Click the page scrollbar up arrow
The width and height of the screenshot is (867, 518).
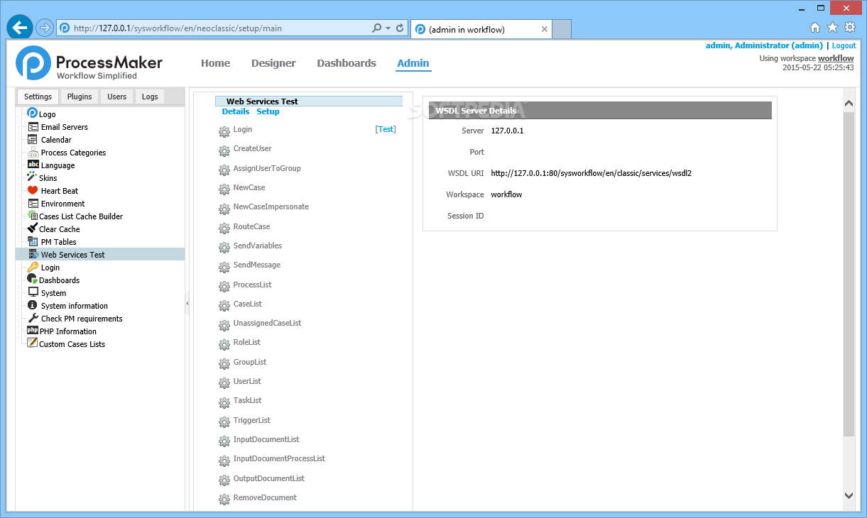point(849,104)
